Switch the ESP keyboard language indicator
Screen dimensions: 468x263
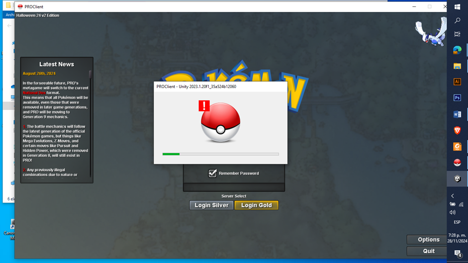(457, 222)
